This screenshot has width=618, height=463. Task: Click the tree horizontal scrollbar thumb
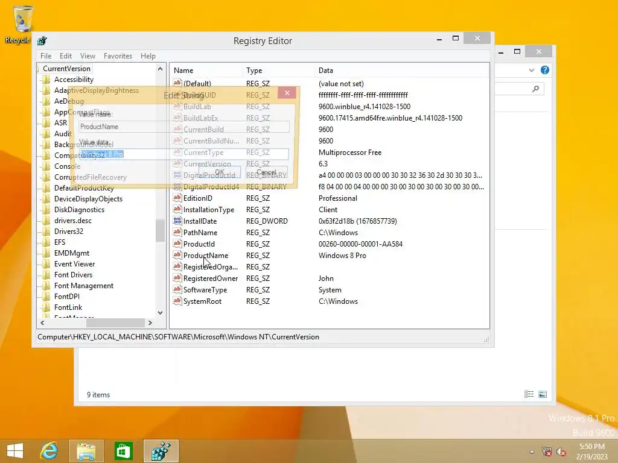(x=115, y=323)
